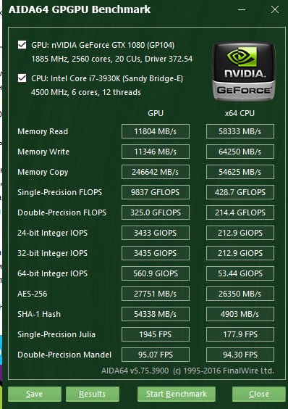Toggle the CPU Intel Core i7-3930K checkbox

click(22, 78)
